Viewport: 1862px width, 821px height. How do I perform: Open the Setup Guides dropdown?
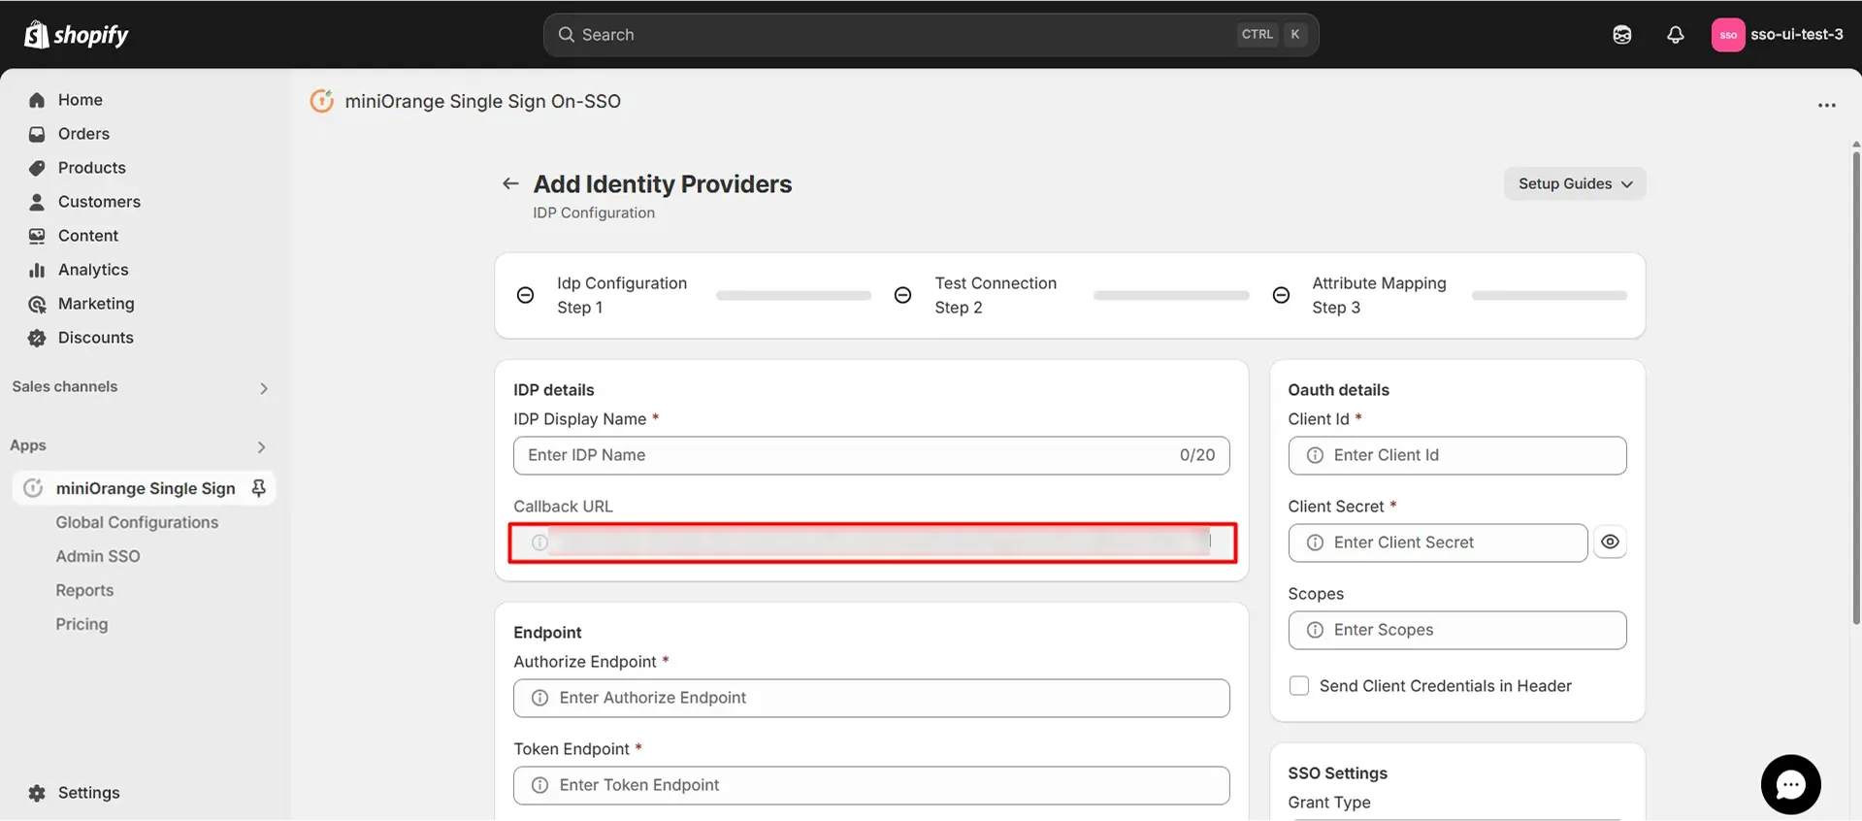click(1575, 183)
